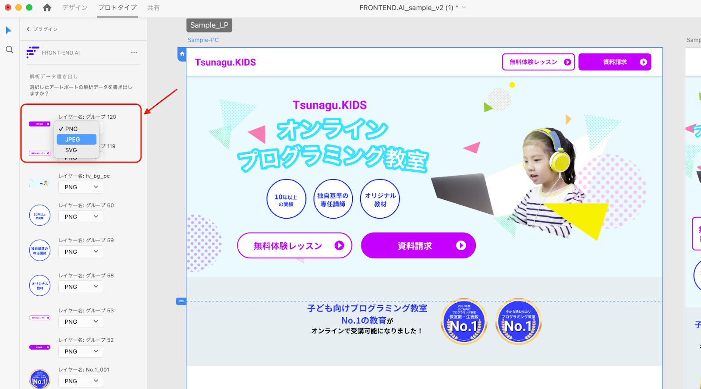Screen dimensions: 701x389
Task: Switch to the デザイン tab
Action: (75, 7)
